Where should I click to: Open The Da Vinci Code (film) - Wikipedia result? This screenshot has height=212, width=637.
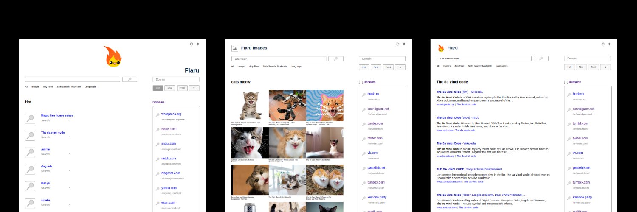click(460, 92)
